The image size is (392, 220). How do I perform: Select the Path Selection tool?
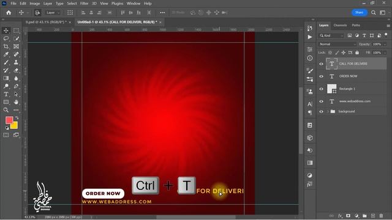coord(16,94)
